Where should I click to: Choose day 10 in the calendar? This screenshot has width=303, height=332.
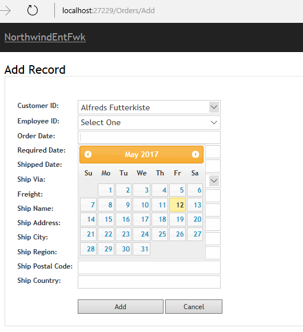(x=142, y=205)
